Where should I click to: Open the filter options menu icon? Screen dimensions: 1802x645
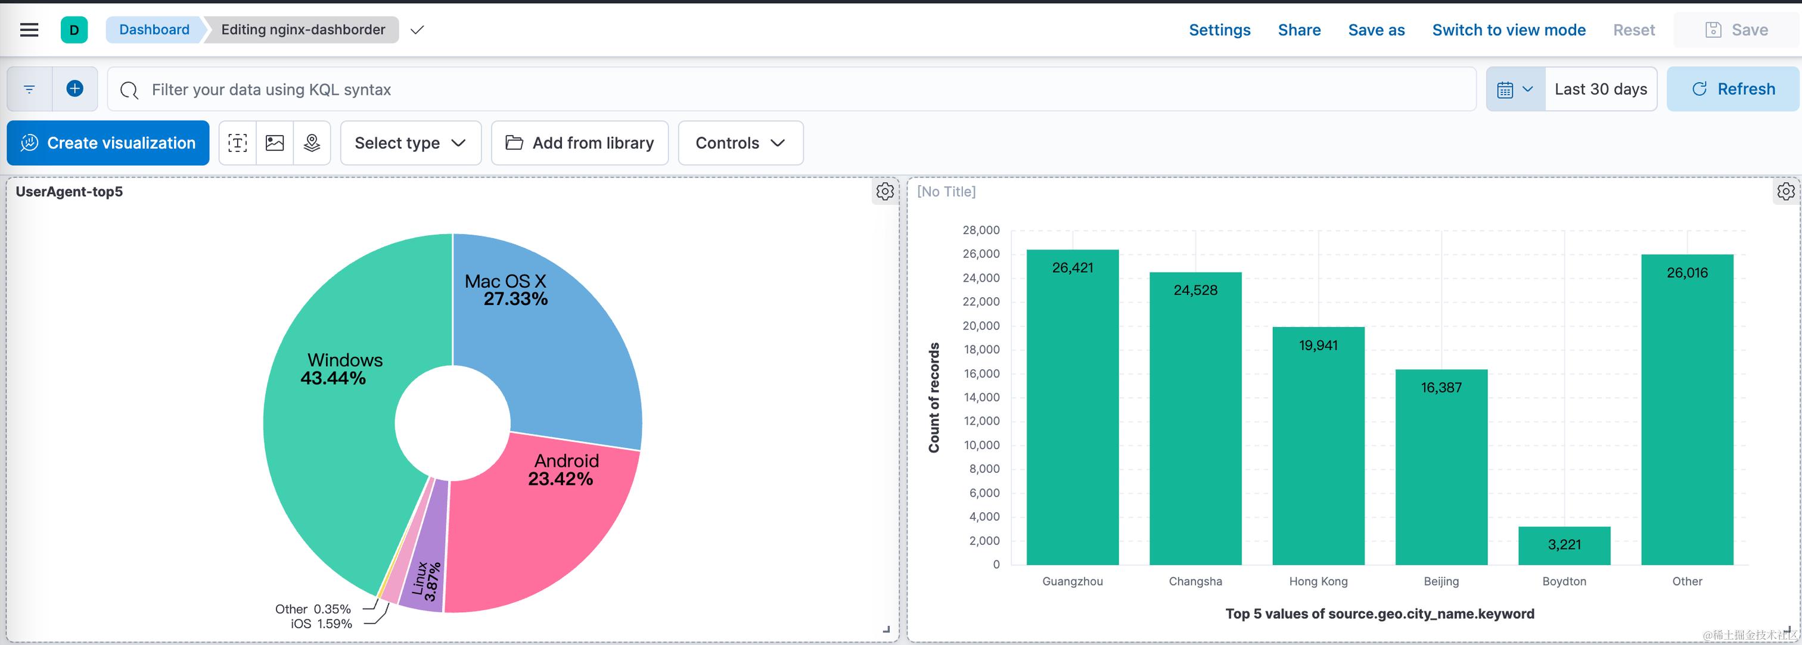coord(29,89)
